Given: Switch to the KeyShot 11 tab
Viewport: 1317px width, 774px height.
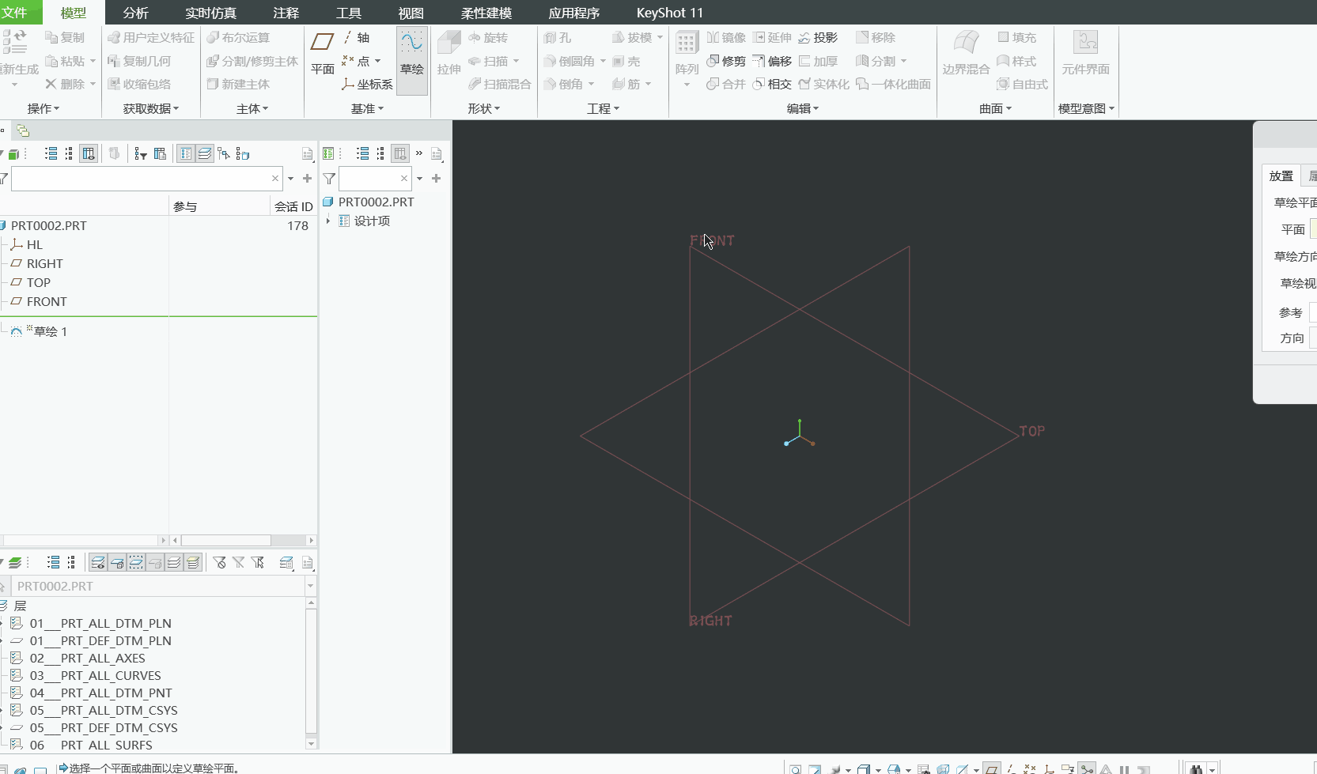Looking at the screenshot, I should point(669,13).
